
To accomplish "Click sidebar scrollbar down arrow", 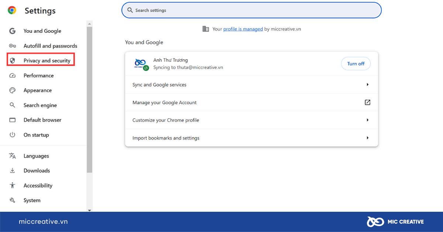I will [89, 210].
